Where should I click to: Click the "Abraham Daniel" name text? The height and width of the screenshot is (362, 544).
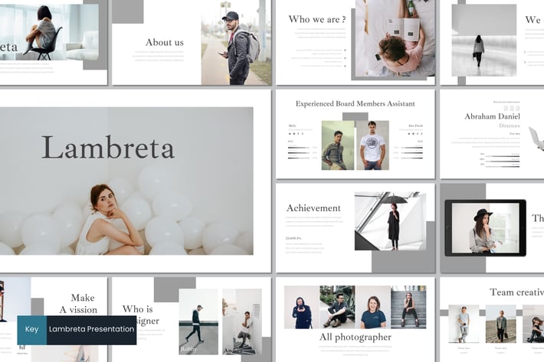click(x=493, y=116)
